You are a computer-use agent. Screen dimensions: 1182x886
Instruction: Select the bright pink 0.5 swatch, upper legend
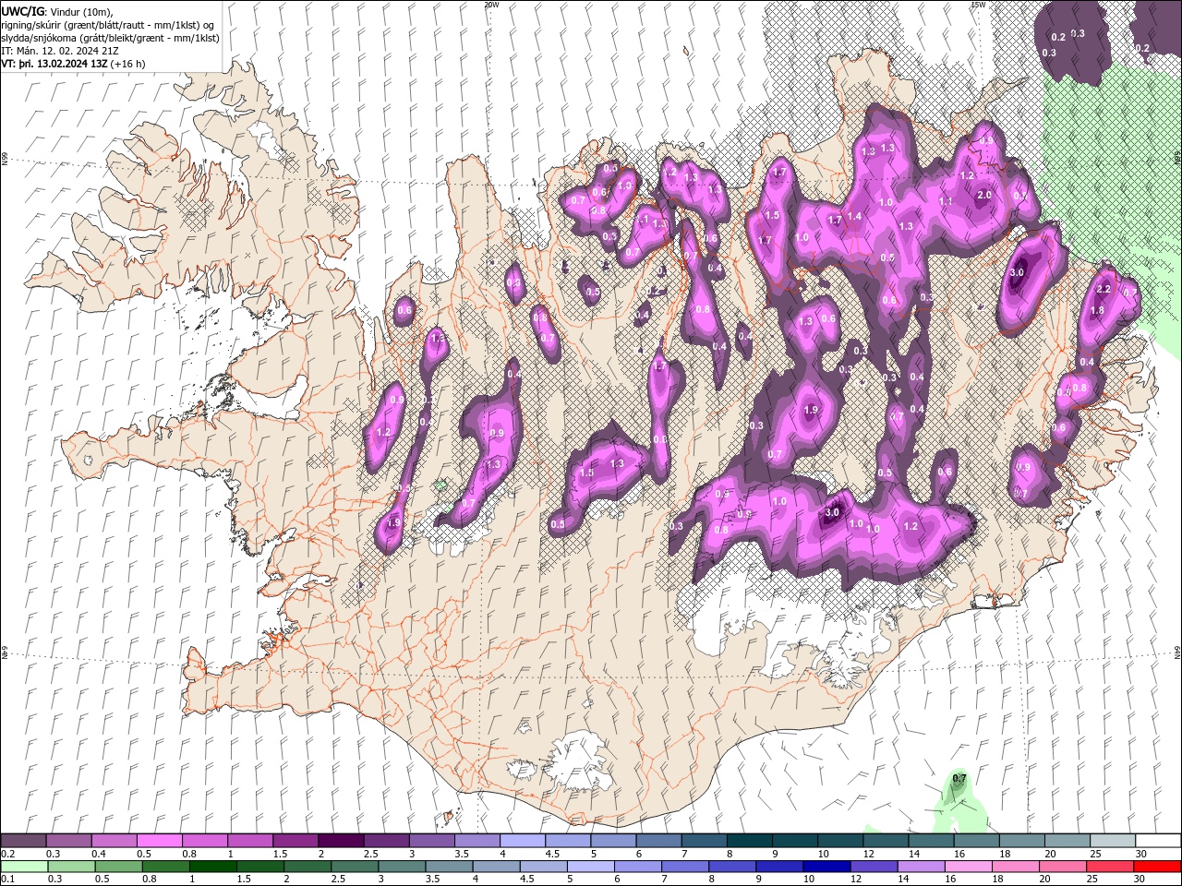159,841
